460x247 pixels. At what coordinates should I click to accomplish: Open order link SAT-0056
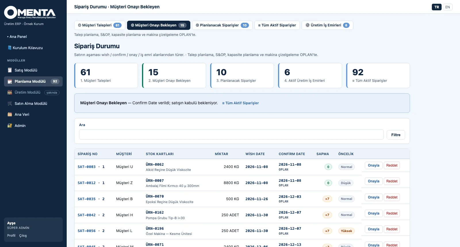click(x=87, y=231)
